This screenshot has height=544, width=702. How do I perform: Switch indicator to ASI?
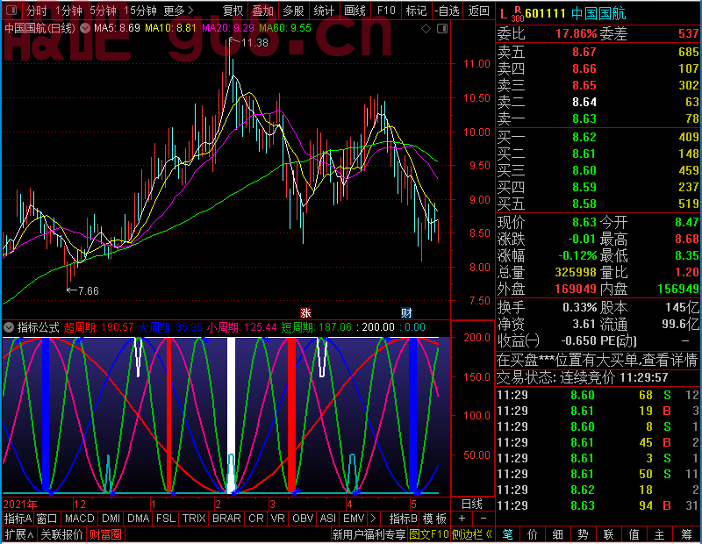click(328, 519)
